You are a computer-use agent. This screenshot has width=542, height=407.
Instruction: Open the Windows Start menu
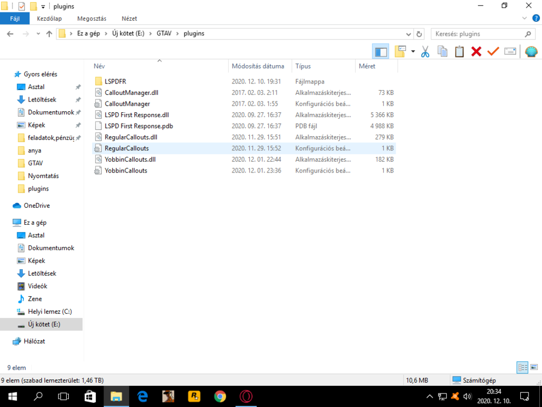(x=12, y=396)
